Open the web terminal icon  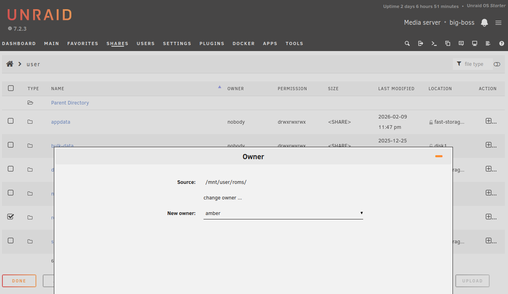tap(434, 43)
